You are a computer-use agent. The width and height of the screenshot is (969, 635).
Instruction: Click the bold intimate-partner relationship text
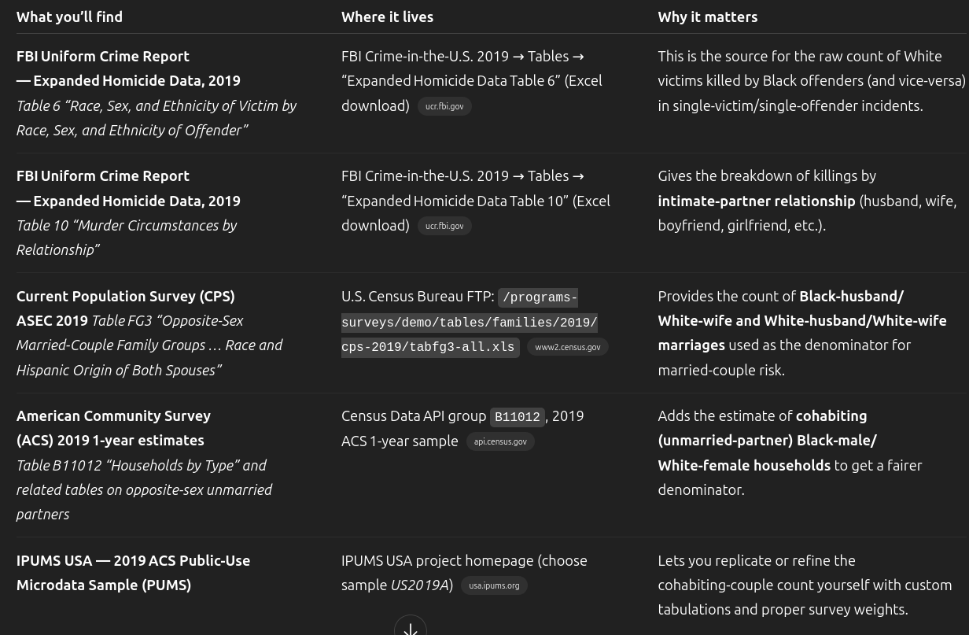(757, 201)
